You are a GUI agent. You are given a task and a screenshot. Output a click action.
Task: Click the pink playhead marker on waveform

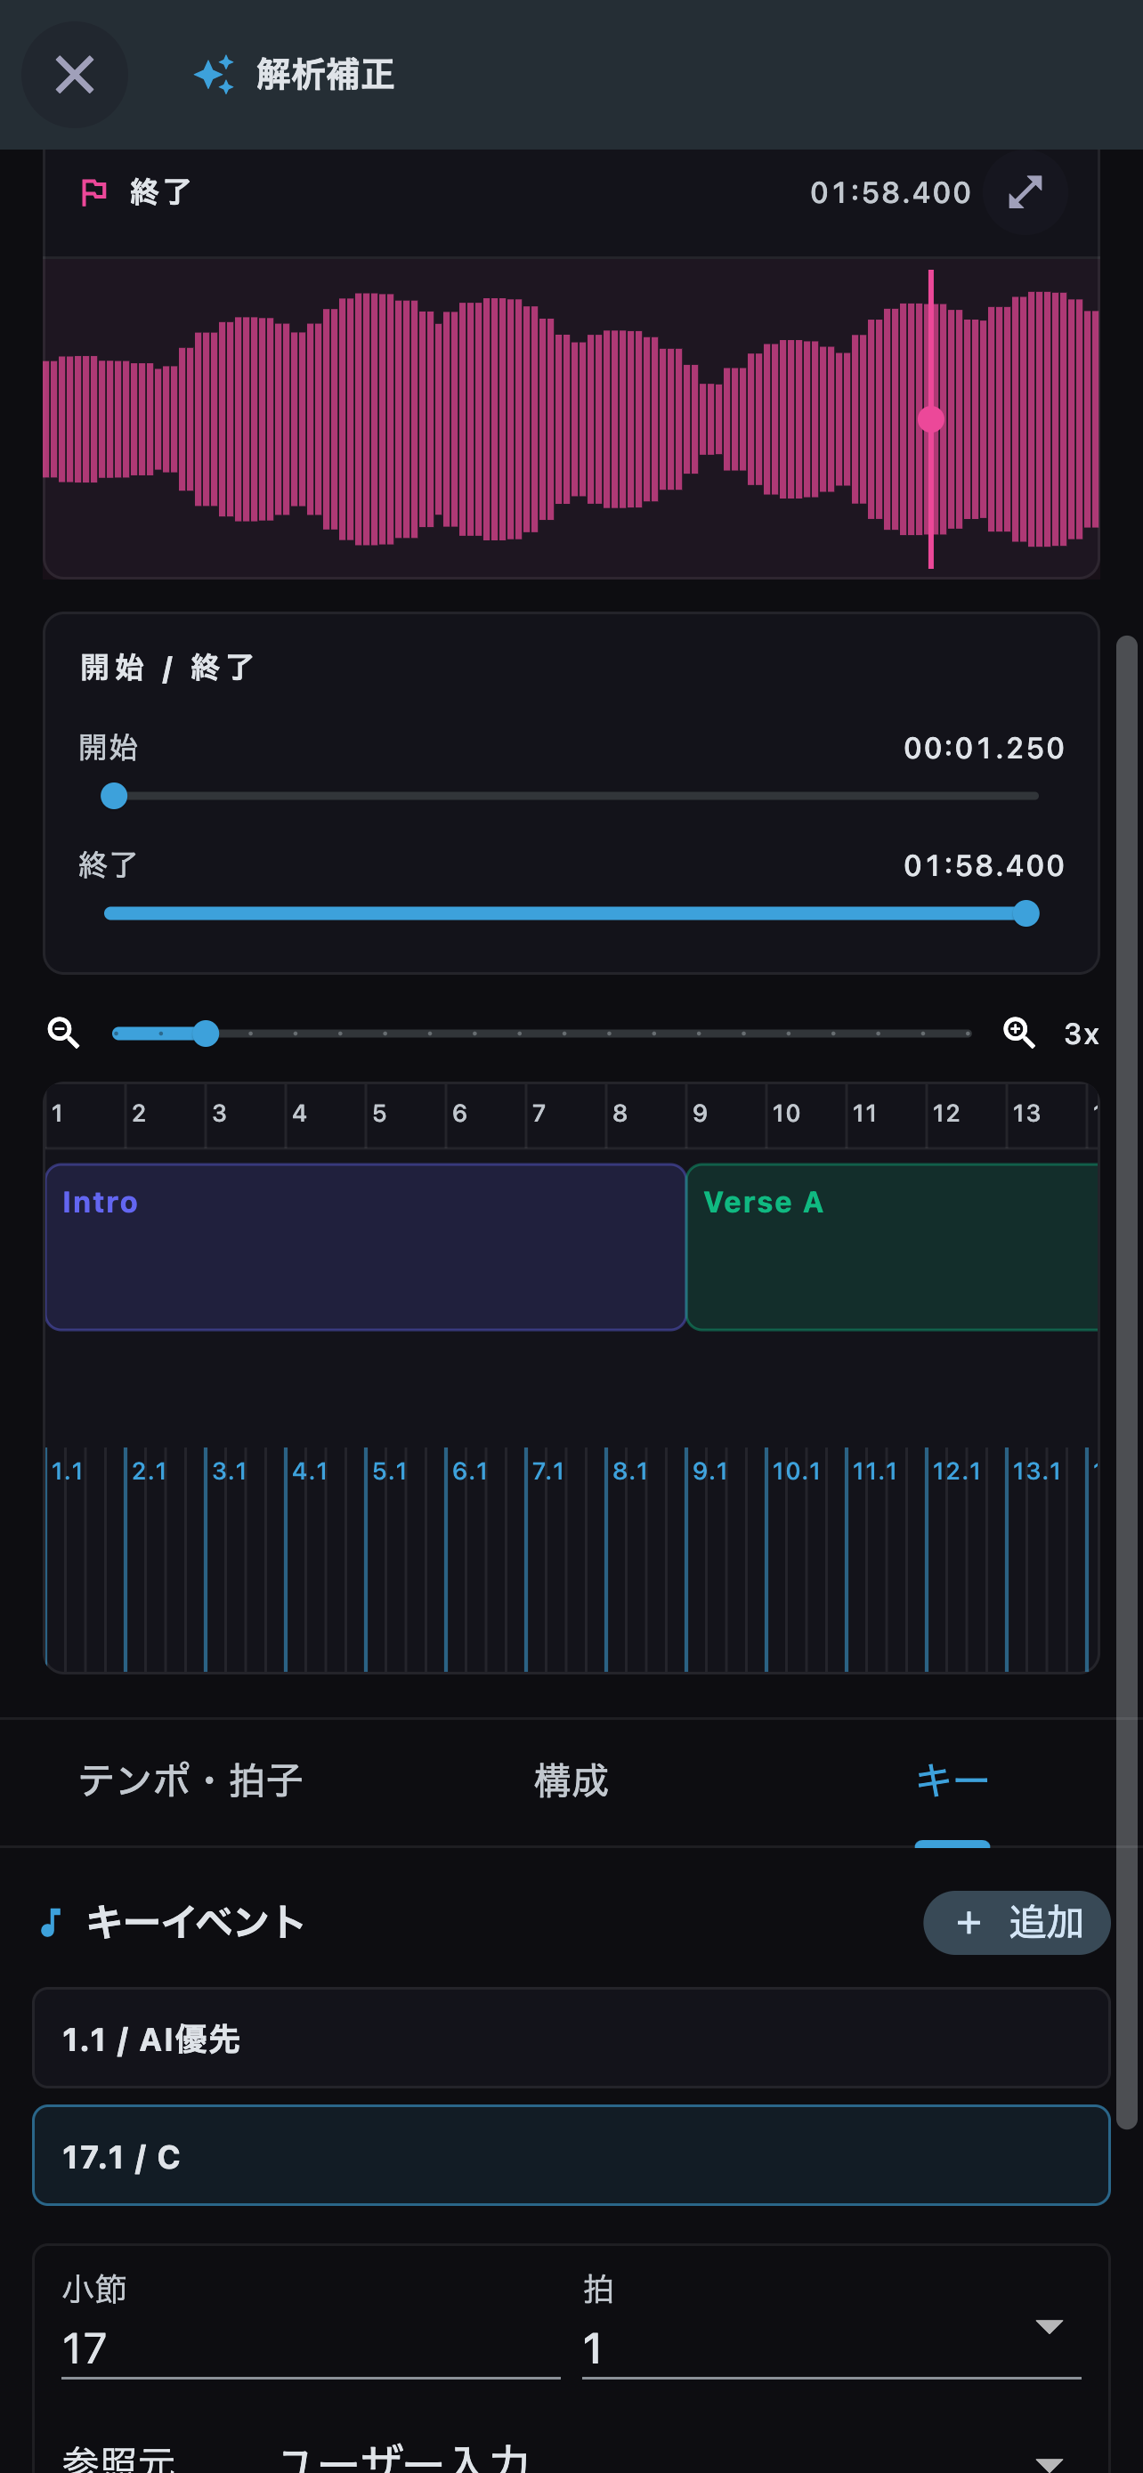click(x=930, y=418)
